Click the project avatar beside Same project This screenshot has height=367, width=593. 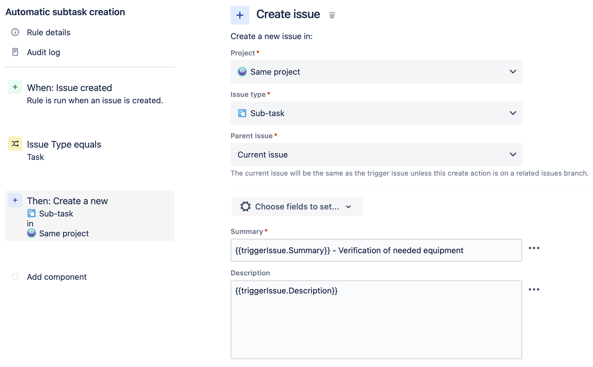pos(242,72)
